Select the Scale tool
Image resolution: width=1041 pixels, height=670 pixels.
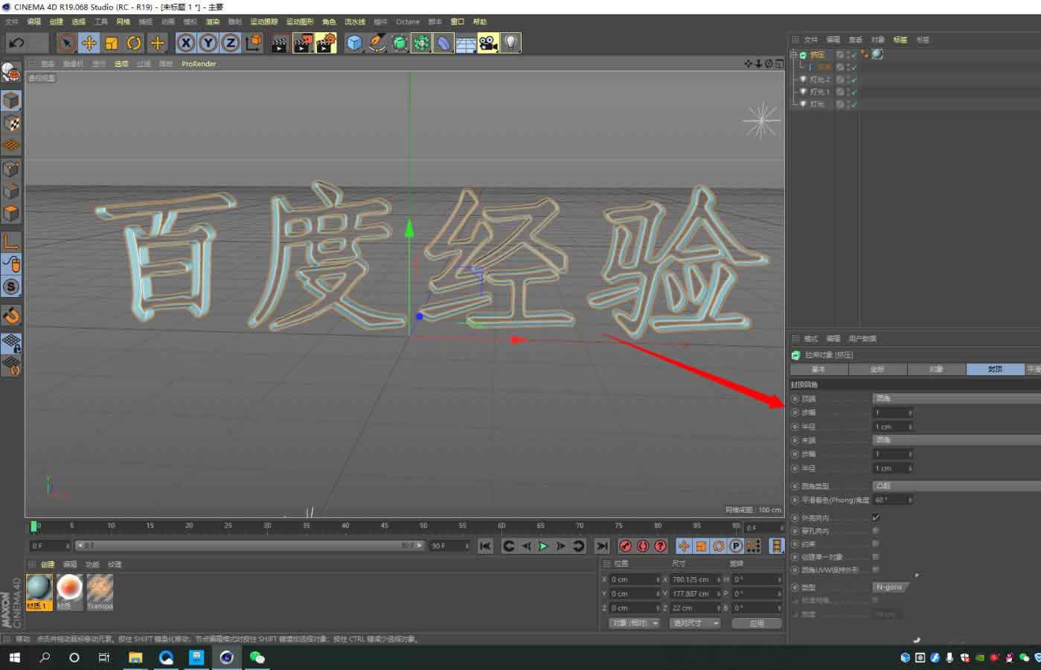coord(112,42)
